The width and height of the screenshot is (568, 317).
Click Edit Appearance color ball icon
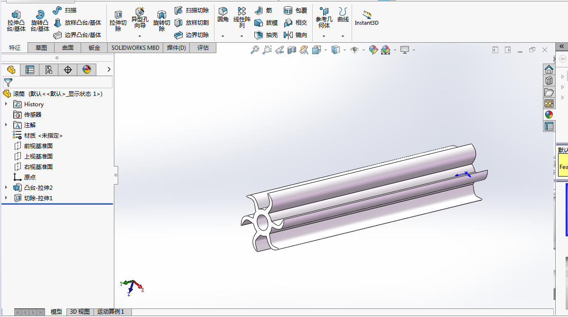(373, 50)
